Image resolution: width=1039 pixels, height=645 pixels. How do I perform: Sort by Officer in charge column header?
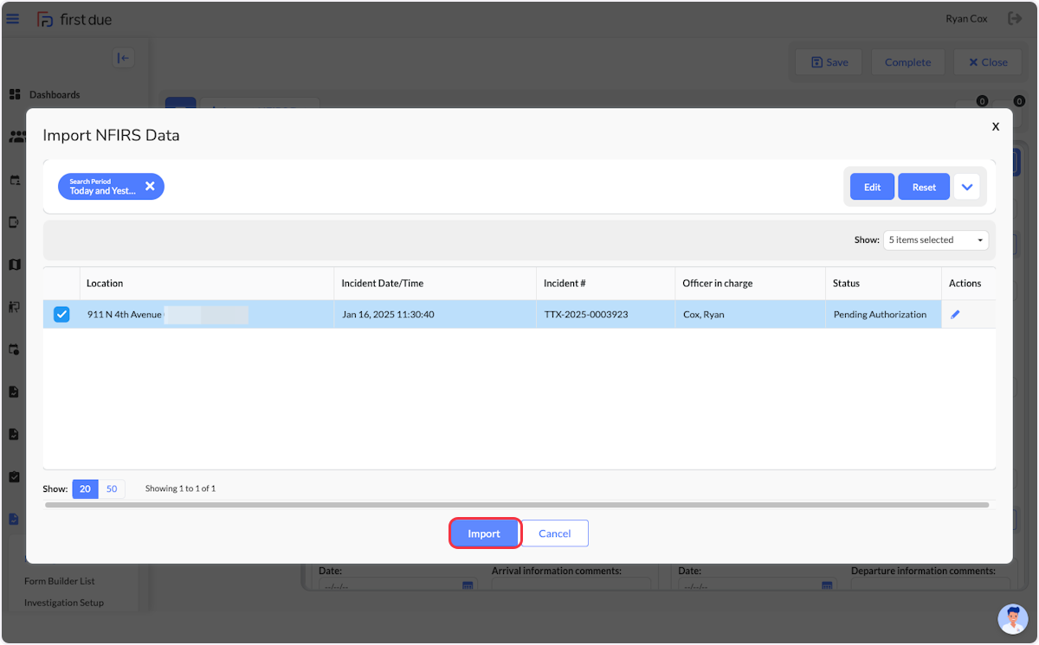pyautogui.click(x=750, y=284)
